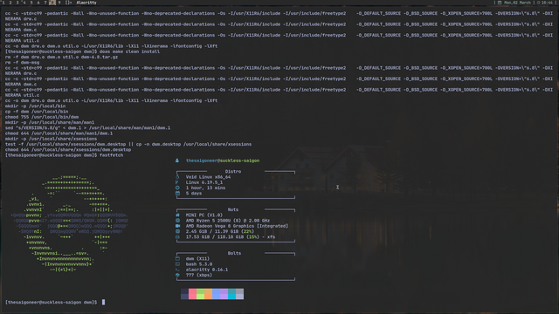559x314 pixels.
Task: Click the 'rm -f dwm-msg' output line
Action: (x=22, y=63)
